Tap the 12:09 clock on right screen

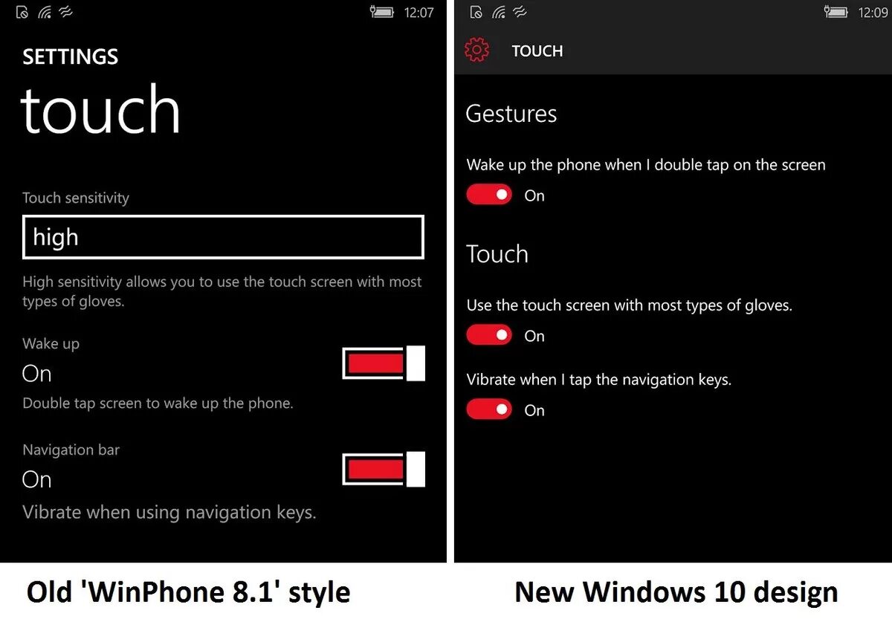tap(873, 13)
